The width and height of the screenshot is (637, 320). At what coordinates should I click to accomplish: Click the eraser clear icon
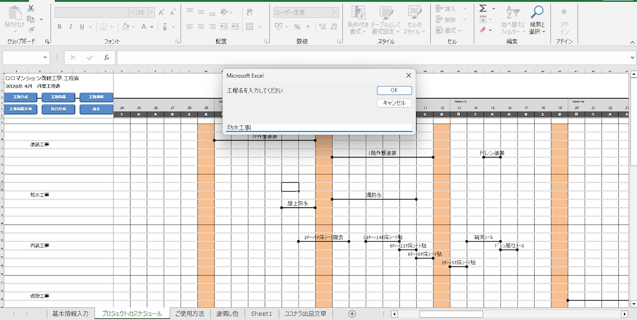coord(483,30)
